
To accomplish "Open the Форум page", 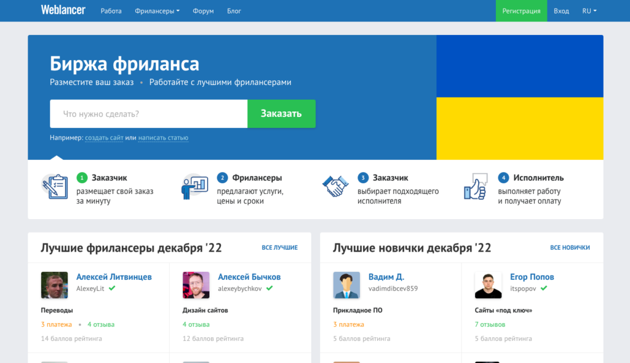I will click(x=203, y=11).
